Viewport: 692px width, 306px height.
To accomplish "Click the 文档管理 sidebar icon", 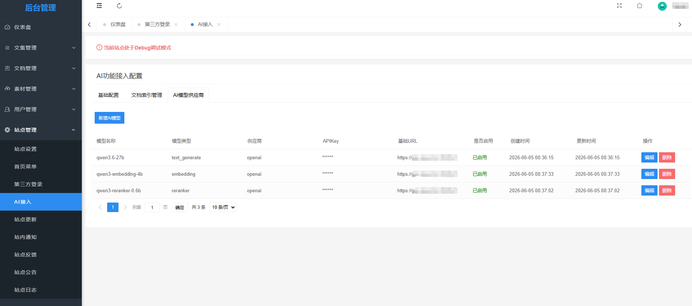I will 7,68.
